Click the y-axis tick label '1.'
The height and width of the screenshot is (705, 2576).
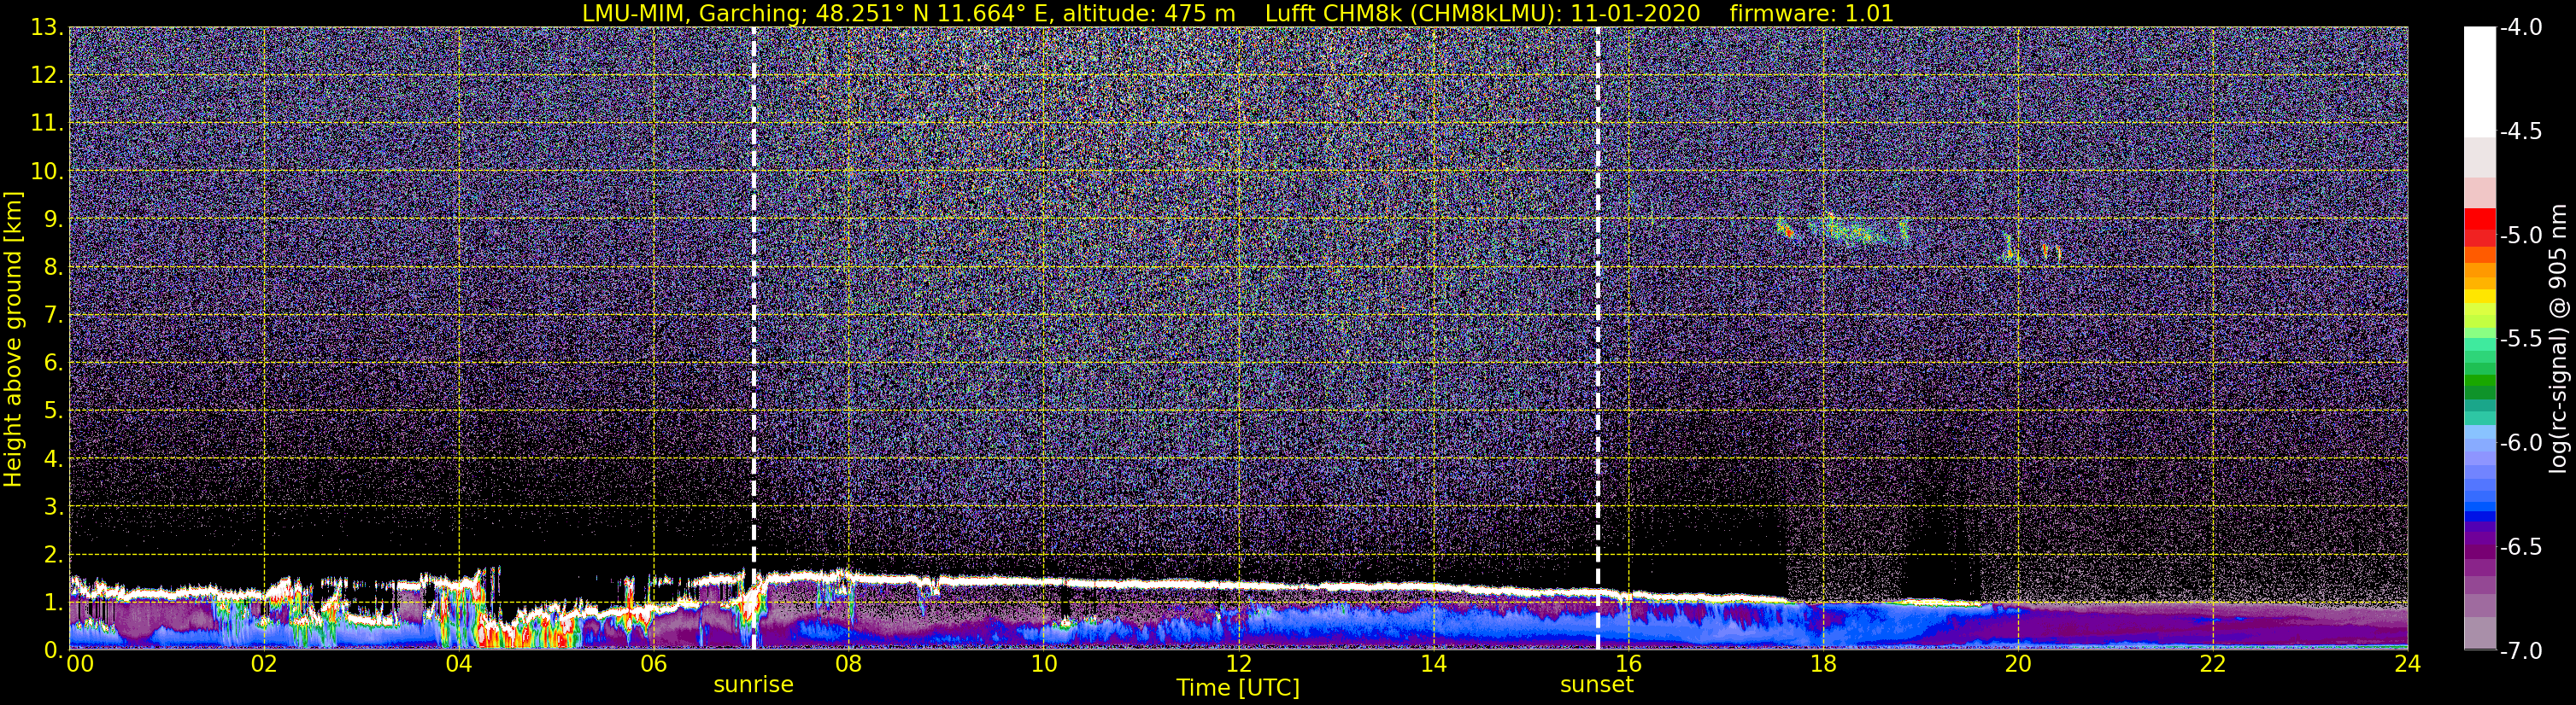(x=54, y=603)
